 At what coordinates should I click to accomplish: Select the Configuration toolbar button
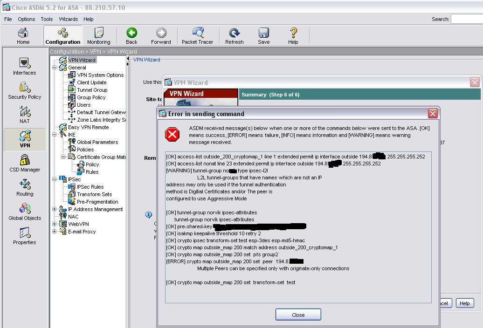(x=63, y=36)
